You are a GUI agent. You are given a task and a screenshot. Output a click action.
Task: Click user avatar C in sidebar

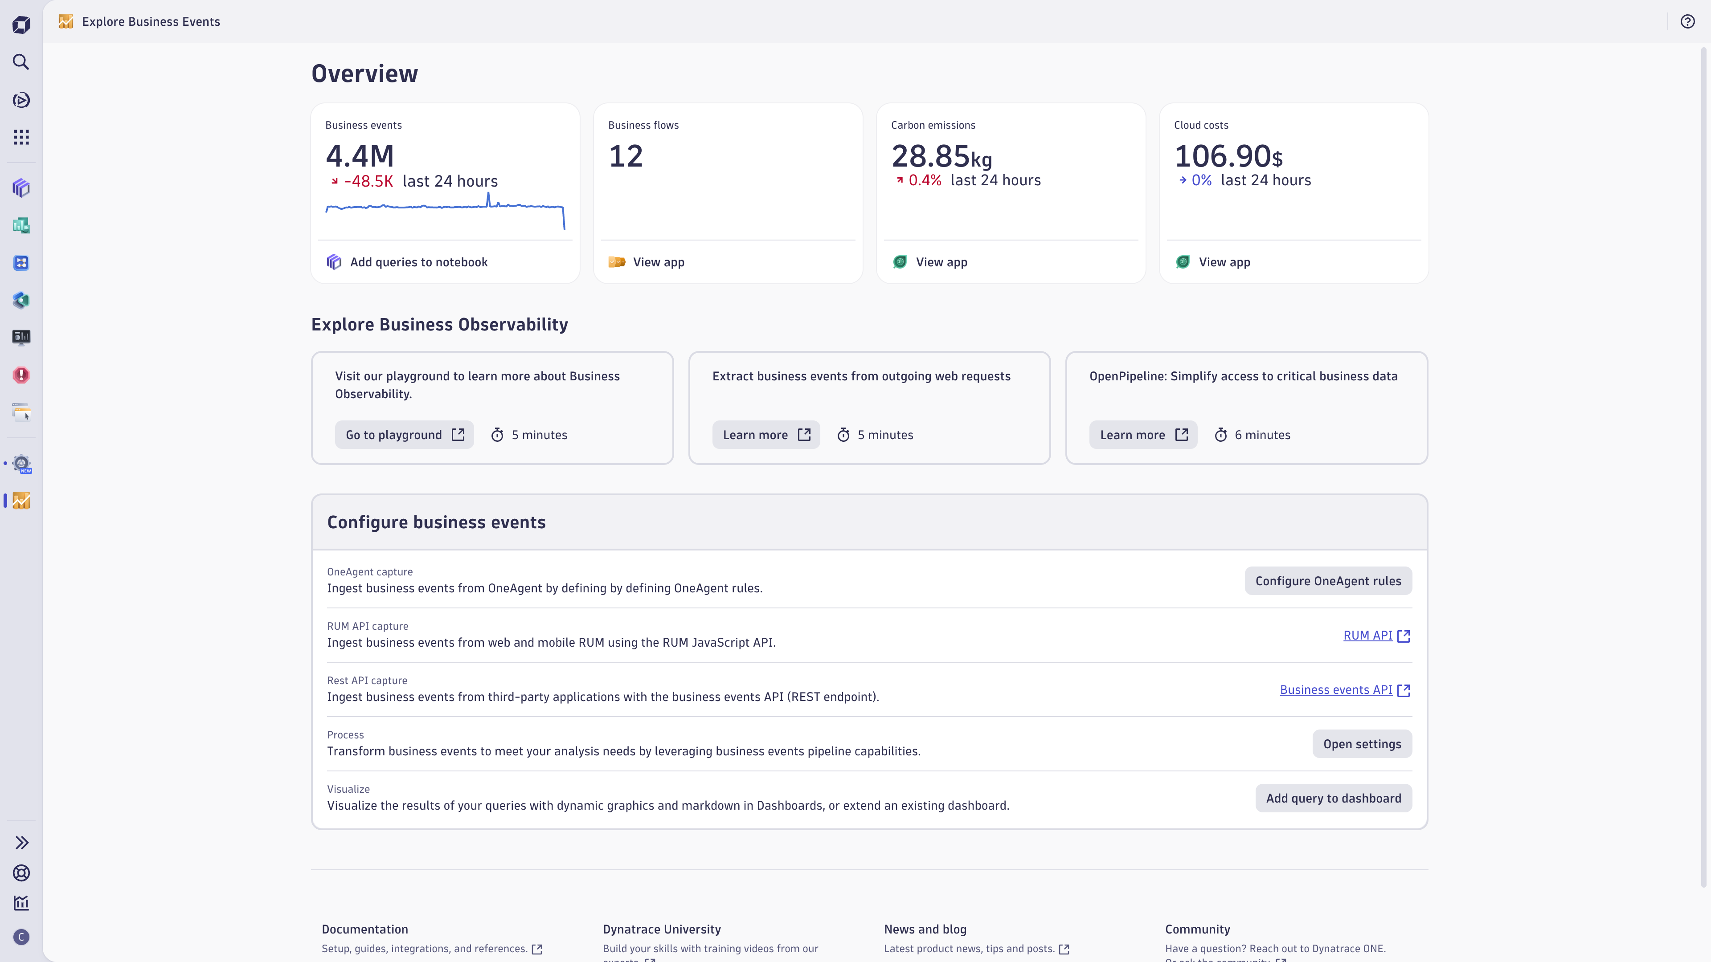[x=21, y=937]
